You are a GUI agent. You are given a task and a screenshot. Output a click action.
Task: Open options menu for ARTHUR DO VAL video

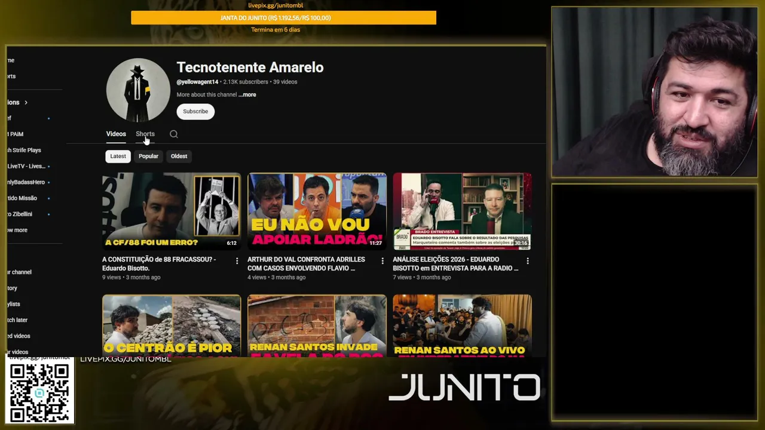[x=382, y=261]
